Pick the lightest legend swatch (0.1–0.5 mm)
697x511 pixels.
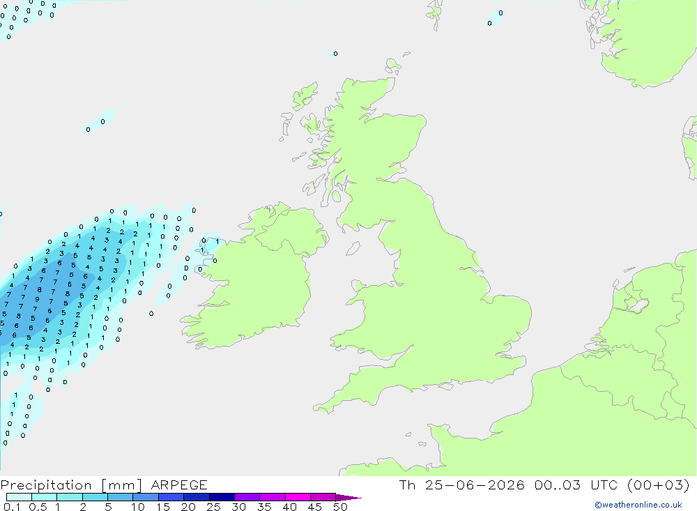tap(19, 497)
